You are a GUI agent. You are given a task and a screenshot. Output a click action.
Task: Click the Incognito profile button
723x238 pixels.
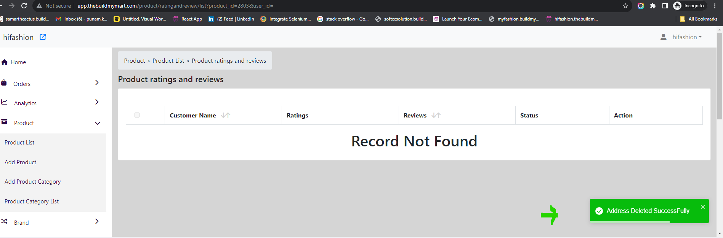pos(689,6)
